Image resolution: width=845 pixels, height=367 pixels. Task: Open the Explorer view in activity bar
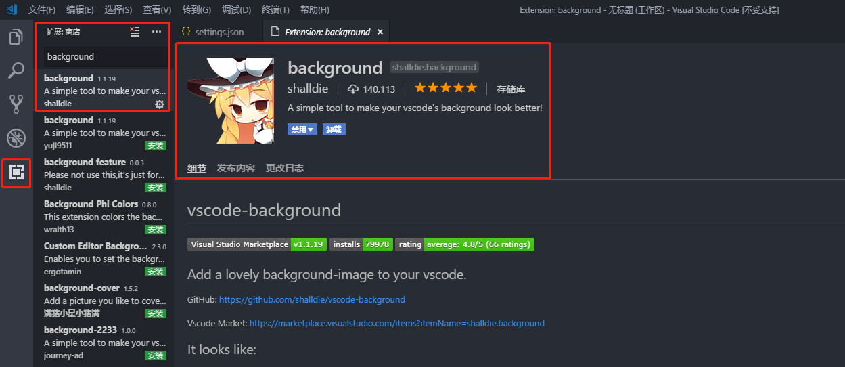(x=16, y=37)
